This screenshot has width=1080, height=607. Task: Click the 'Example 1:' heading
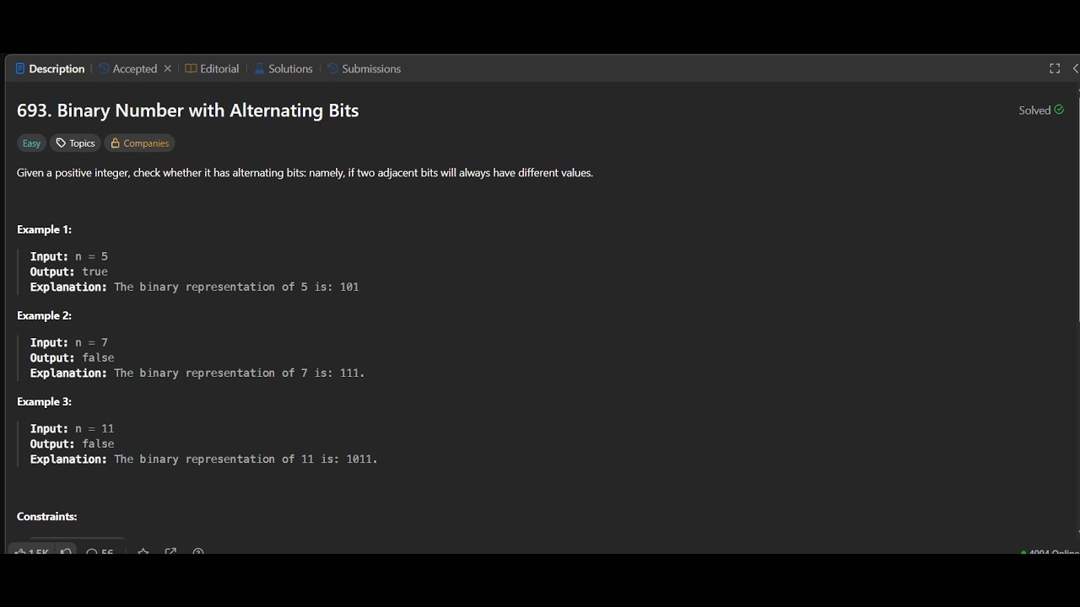(44, 229)
